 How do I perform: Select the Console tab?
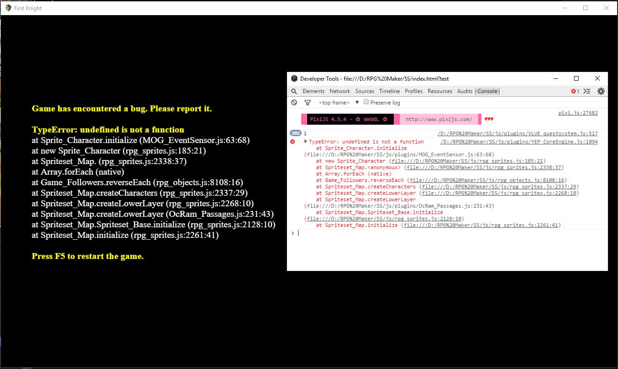tap(487, 91)
